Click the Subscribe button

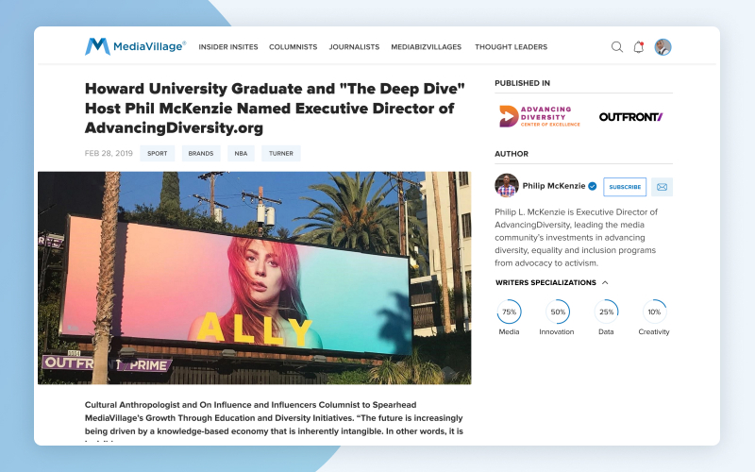point(625,187)
